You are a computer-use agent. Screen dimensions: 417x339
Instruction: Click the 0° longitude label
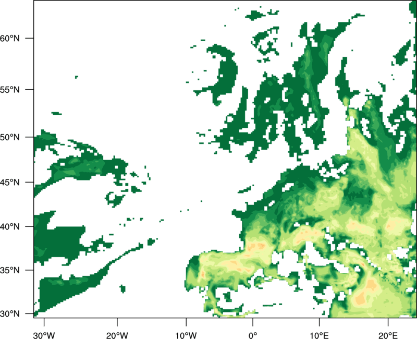(x=253, y=335)
